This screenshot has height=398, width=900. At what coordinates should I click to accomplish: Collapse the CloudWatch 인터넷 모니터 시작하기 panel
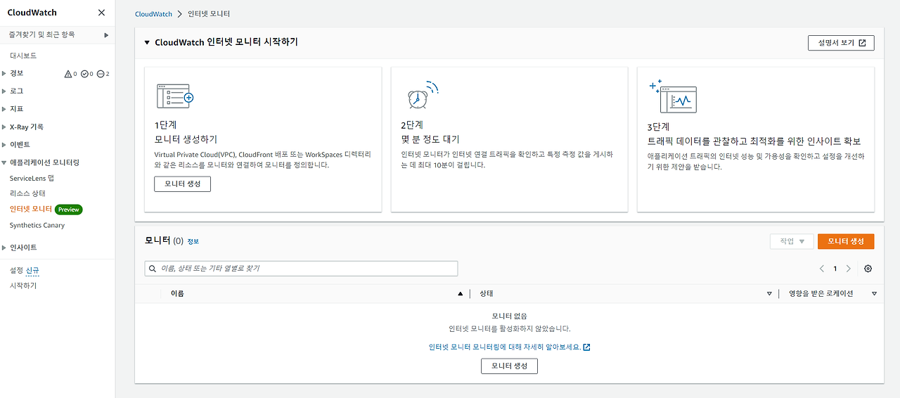147,43
